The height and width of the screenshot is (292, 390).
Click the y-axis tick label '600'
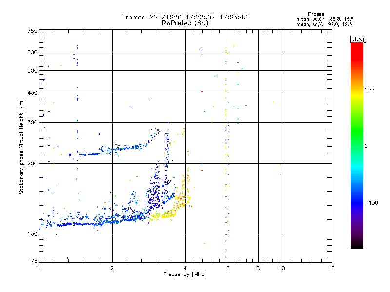pos(32,52)
